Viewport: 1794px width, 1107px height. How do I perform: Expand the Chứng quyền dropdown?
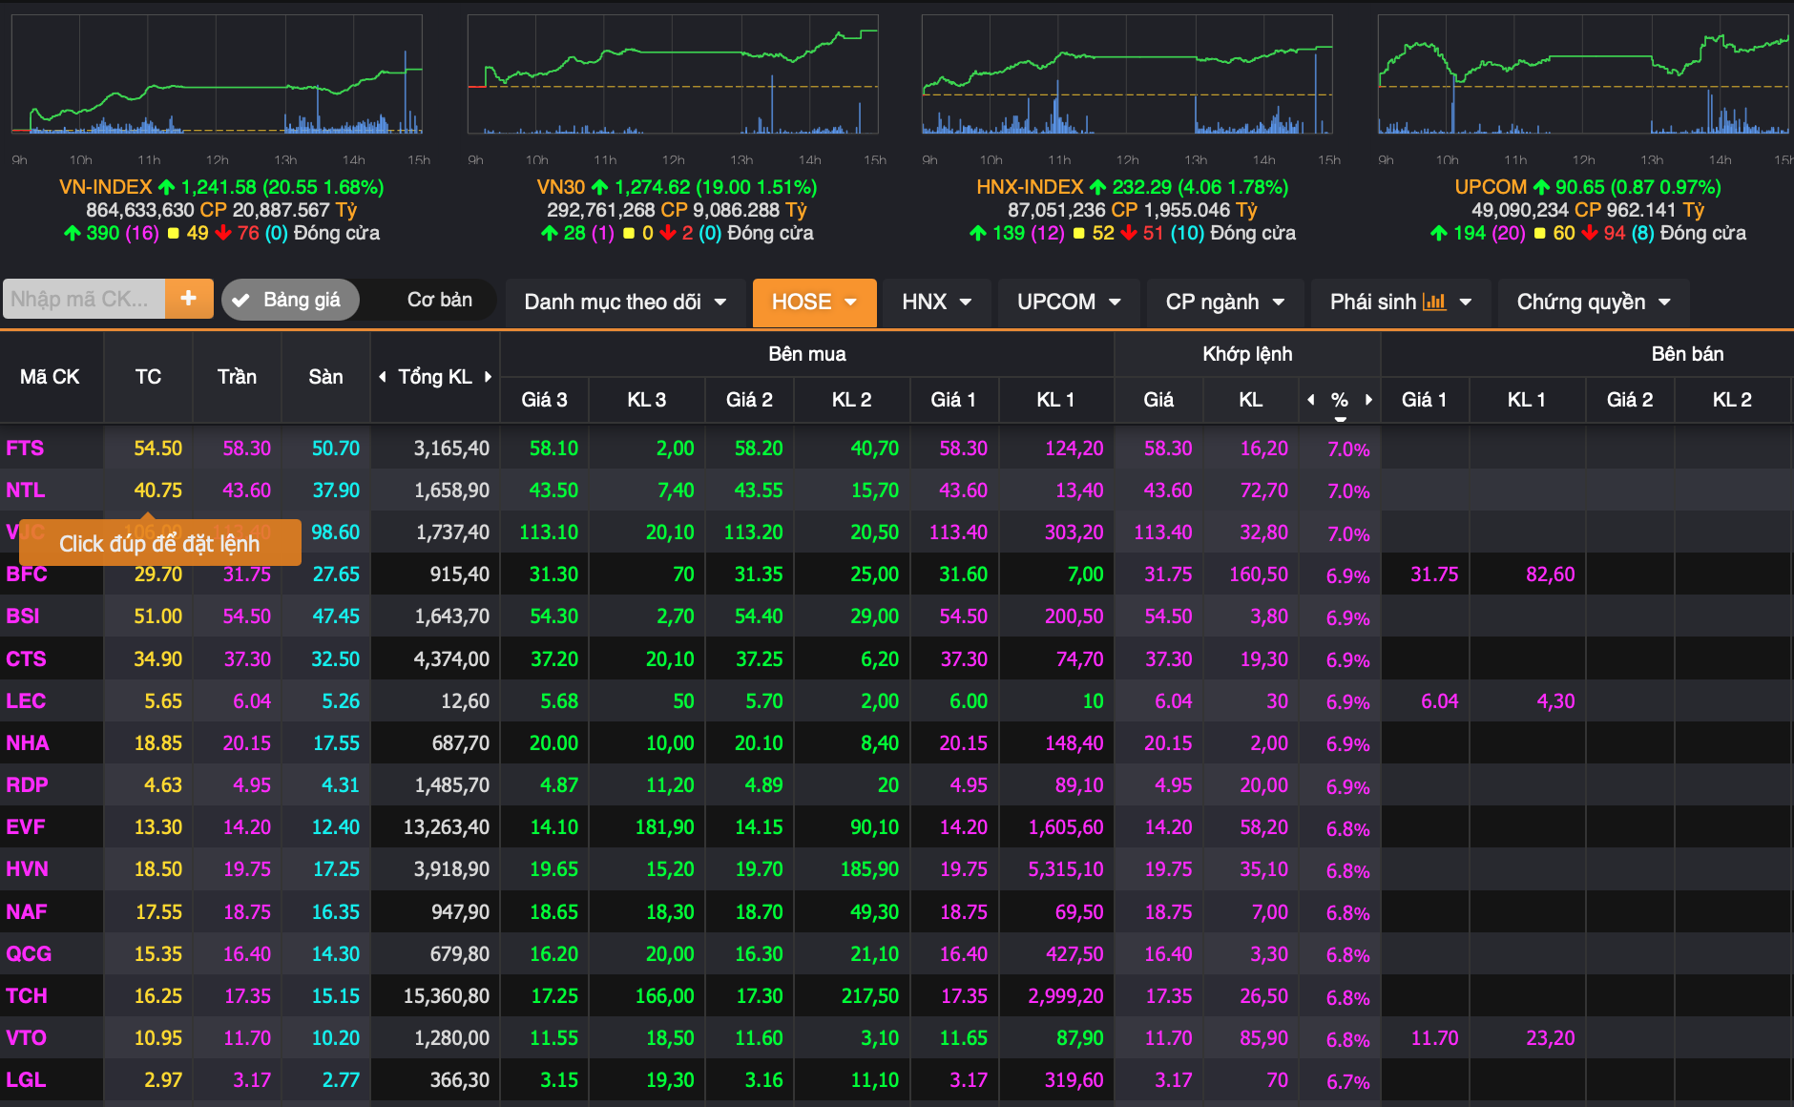(x=1594, y=302)
